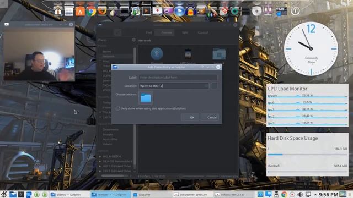The width and height of the screenshot is (353, 198).
Task: Open the taskbar hamburger panel menu
Action: tap(350, 194)
